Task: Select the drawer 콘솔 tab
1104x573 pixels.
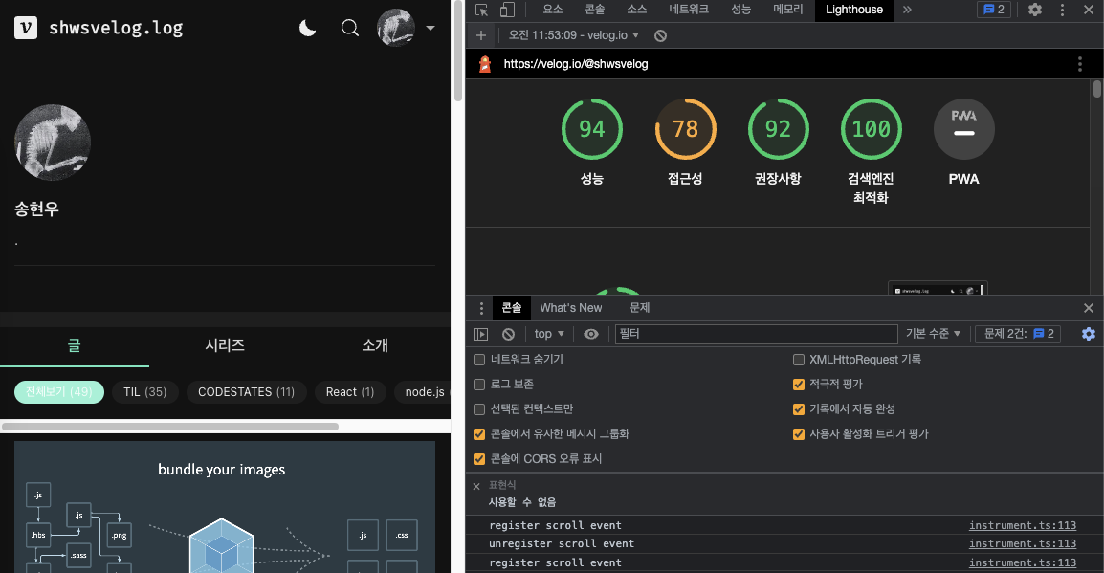Action: click(512, 308)
